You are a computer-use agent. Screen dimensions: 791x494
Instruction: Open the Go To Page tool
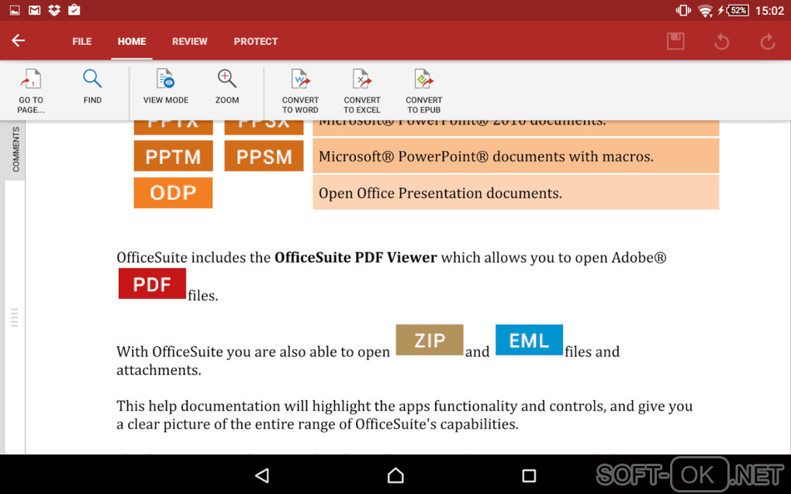31,91
